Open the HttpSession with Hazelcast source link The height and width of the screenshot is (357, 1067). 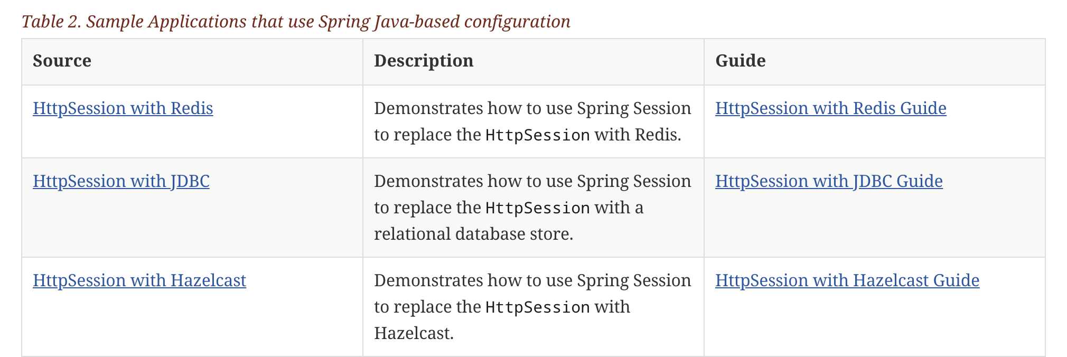(139, 280)
